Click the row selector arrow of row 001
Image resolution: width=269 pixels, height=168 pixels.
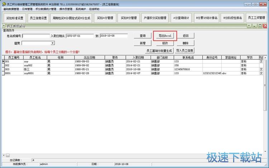tap(3, 61)
